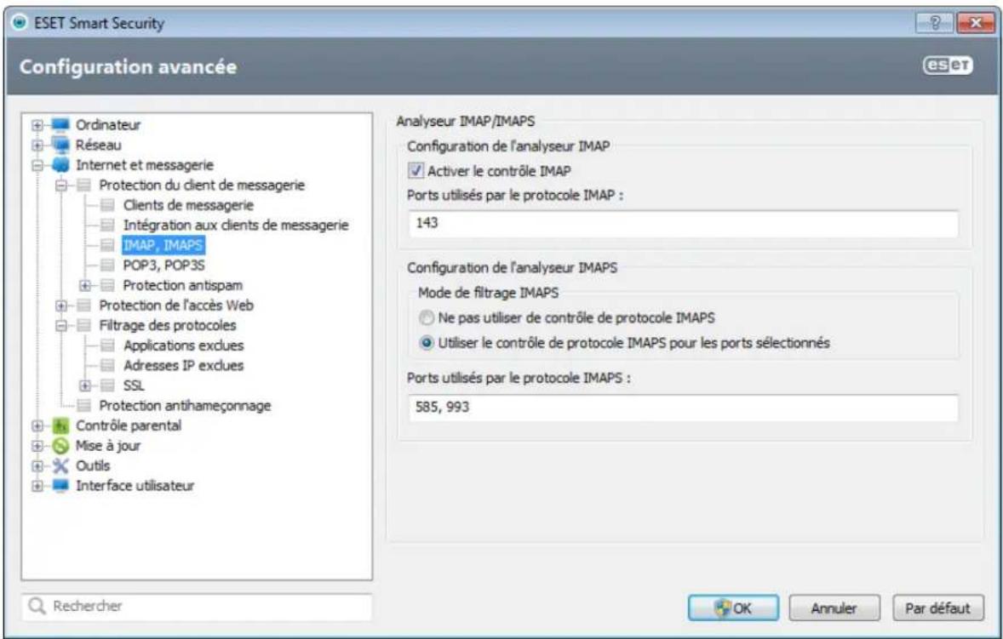The height and width of the screenshot is (639, 1003).
Task: Select Ne pas utiliser de contrôle IMAPS
Action: (427, 317)
